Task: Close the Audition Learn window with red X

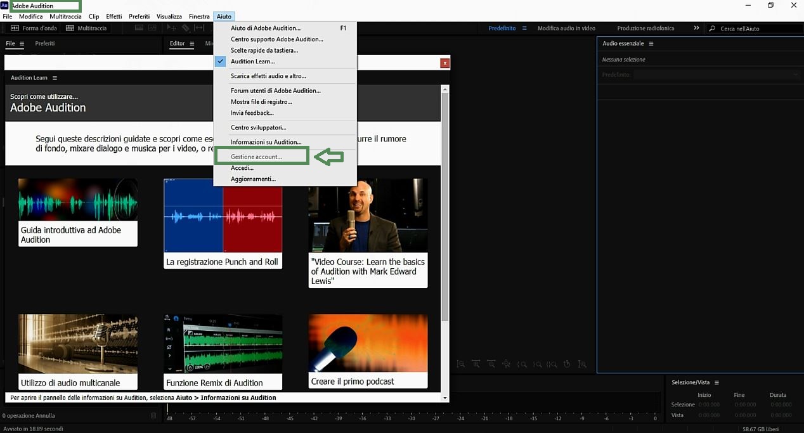Action: point(445,63)
